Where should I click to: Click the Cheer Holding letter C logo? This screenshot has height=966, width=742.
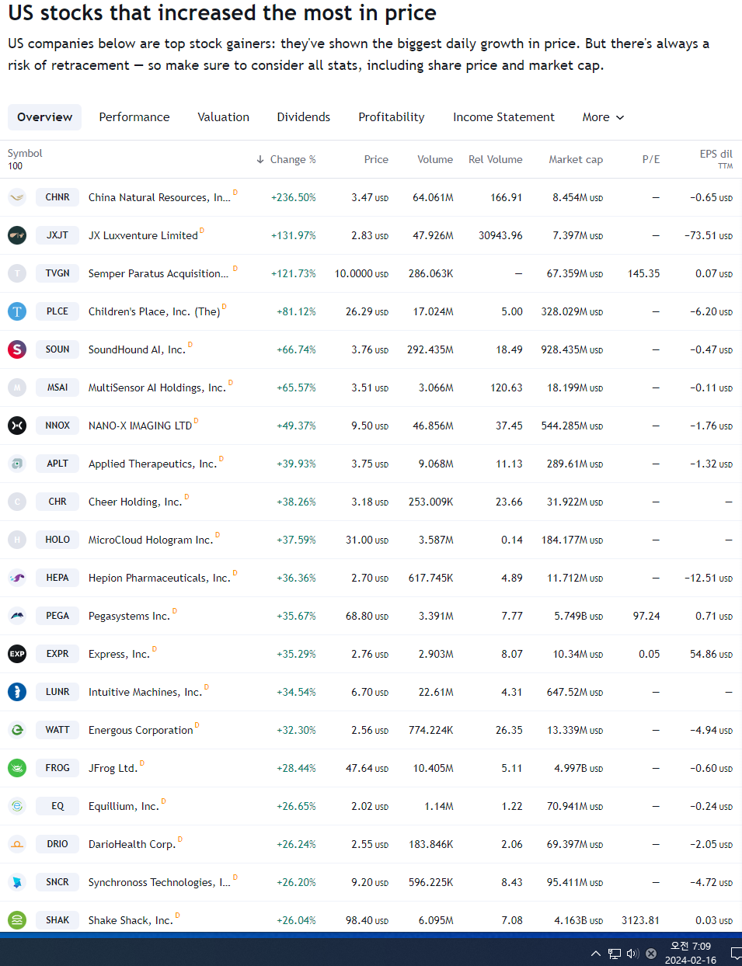(x=17, y=502)
